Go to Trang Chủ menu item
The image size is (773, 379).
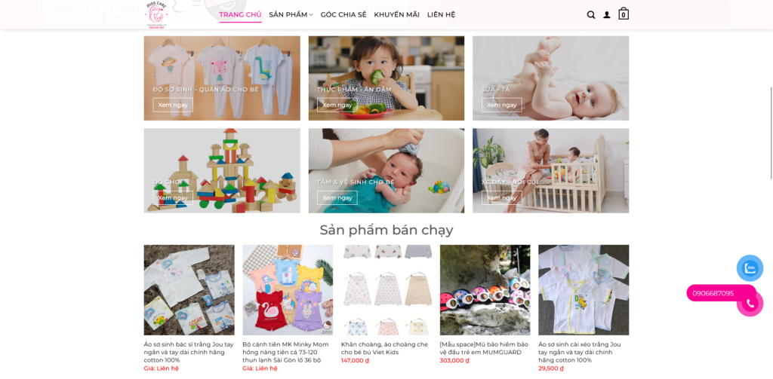coord(241,15)
